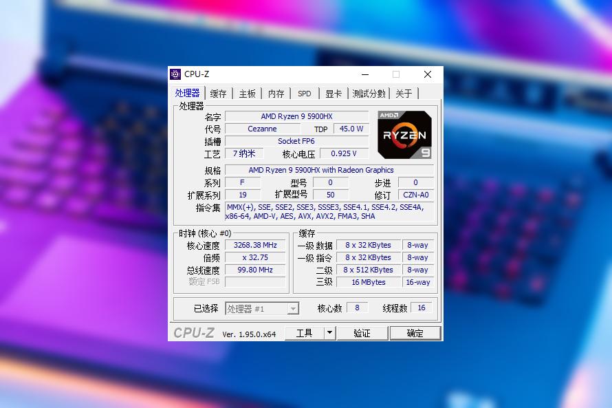
Task: Open the 主板 (Mainboard) tab
Action: coord(247,93)
